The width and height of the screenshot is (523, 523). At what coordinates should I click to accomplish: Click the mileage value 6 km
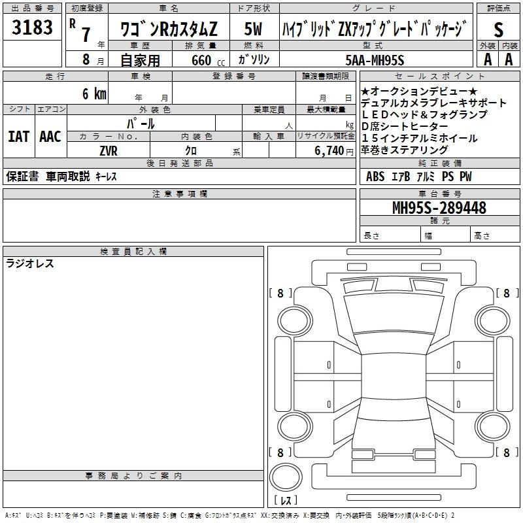pos(94,93)
